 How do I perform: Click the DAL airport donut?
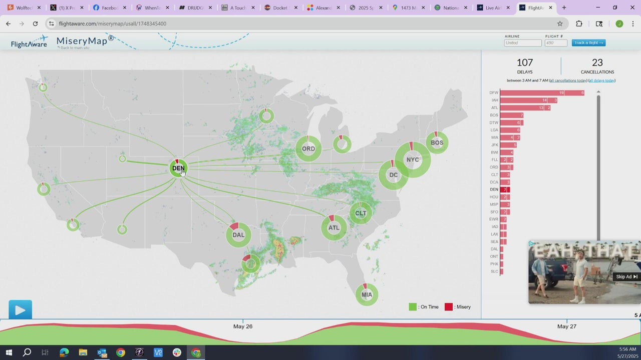coord(238,235)
